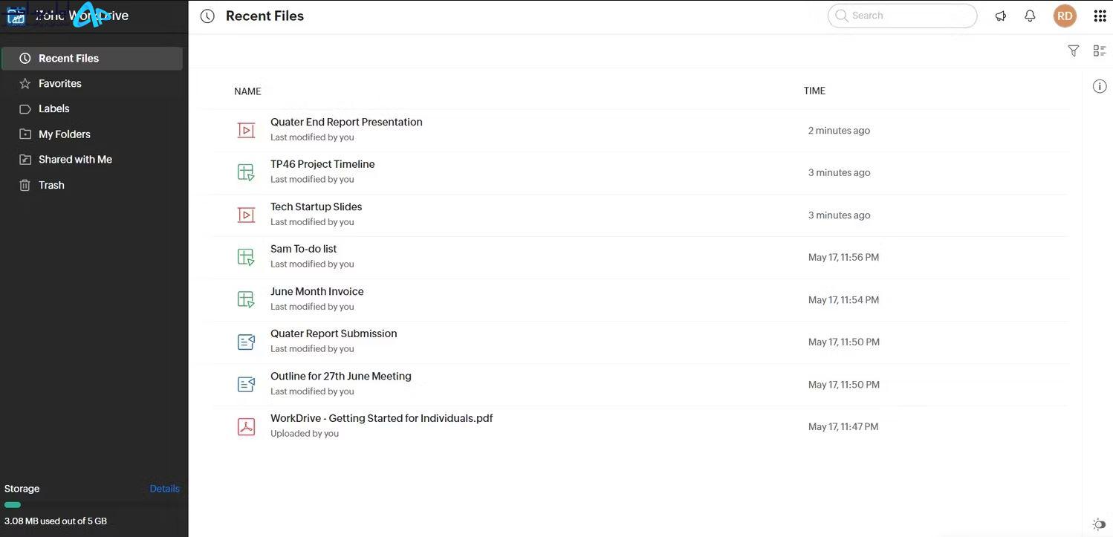Click the storage usage progress bar
Image resolution: width=1113 pixels, height=537 pixels.
[x=13, y=505]
